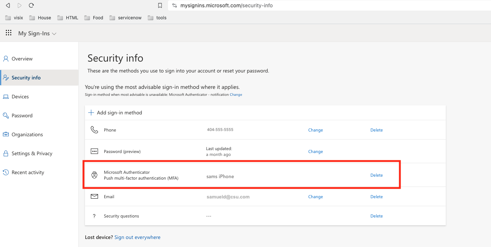Open the visix bookmarks folder
The height and width of the screenshot is (247, 491).
pyautogui.click(x=14, y=17)
